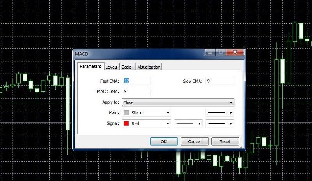Click the Reset button
Screen dimensions: 312x181
pos(225,142)
